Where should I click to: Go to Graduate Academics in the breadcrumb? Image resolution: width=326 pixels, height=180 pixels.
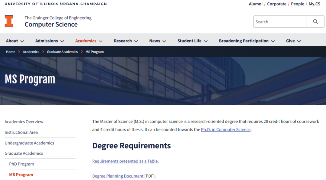[x=62, y=52]
